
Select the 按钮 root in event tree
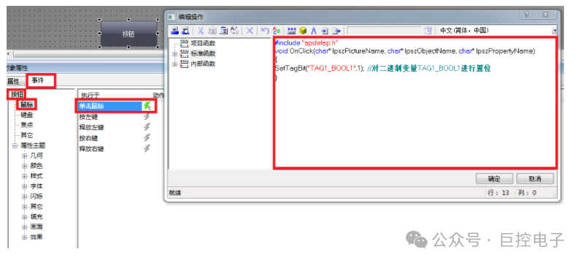pyautogui.click(x=17, y=95)
